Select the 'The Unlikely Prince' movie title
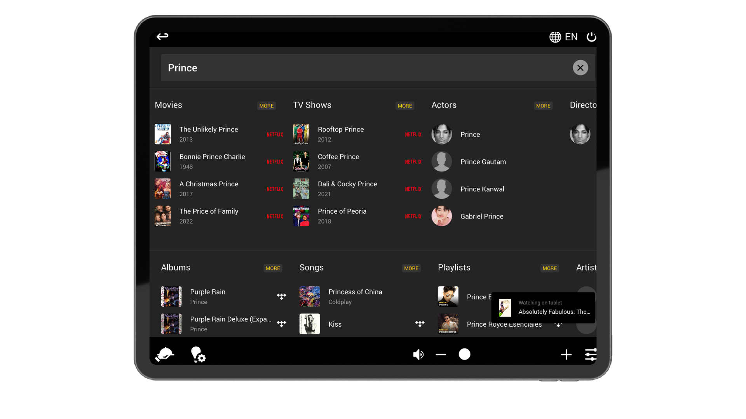Viewport: 746px width, 419px height. click(x=209, y=130)
